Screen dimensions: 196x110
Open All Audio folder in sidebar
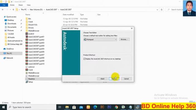click(x=11, y=37)
